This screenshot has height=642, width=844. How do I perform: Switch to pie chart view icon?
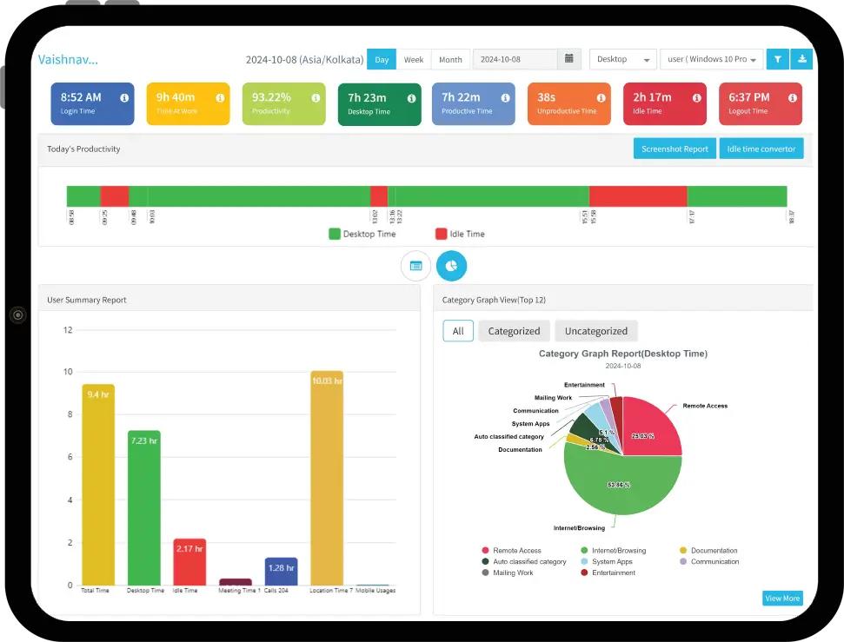451,265
